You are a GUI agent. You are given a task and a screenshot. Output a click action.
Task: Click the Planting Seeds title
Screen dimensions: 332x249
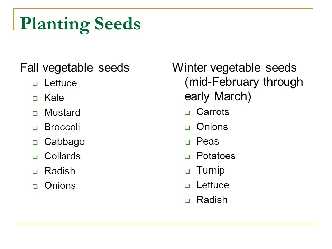click(81, 24)
